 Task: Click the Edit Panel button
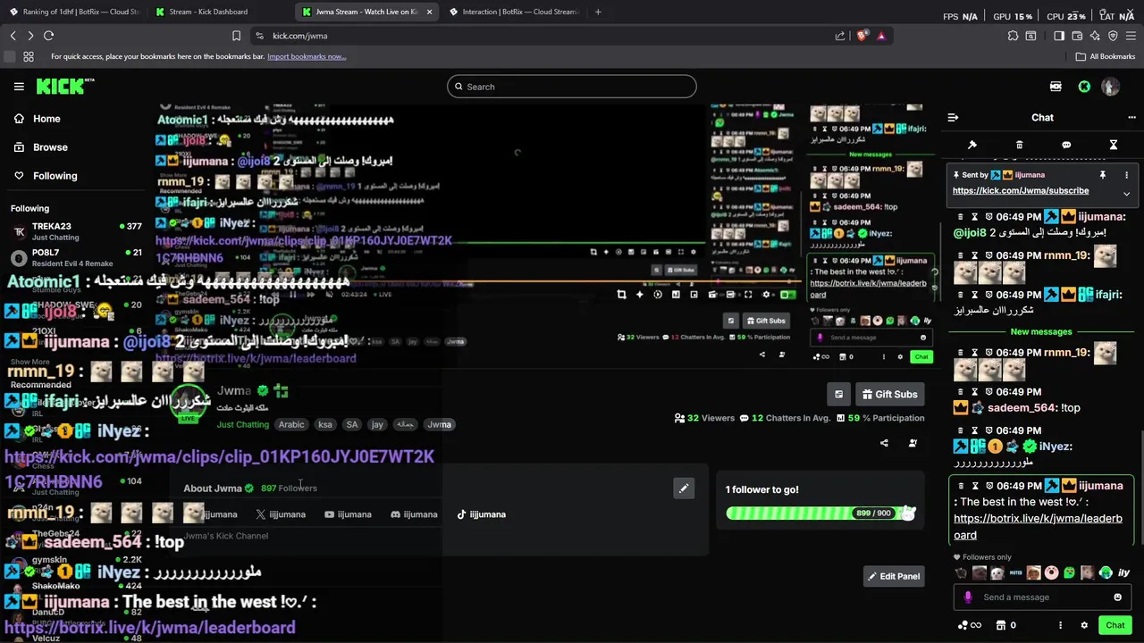coord(894,576)
